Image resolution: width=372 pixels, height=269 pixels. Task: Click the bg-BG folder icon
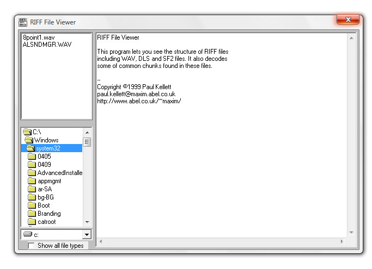[32, 197]
